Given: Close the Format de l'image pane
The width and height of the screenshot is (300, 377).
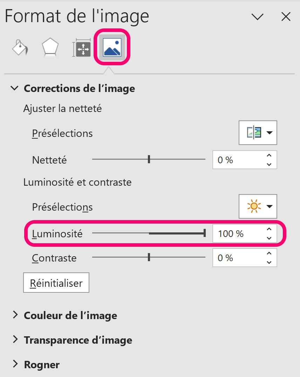Looking at the screenshot, I should point(286,17).
